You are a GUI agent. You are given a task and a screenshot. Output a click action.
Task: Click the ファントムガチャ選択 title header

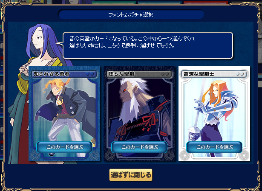[131, 15]
